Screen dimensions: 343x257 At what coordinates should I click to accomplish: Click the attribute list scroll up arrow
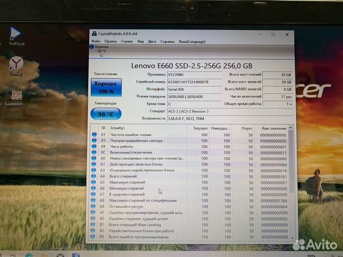291,128
